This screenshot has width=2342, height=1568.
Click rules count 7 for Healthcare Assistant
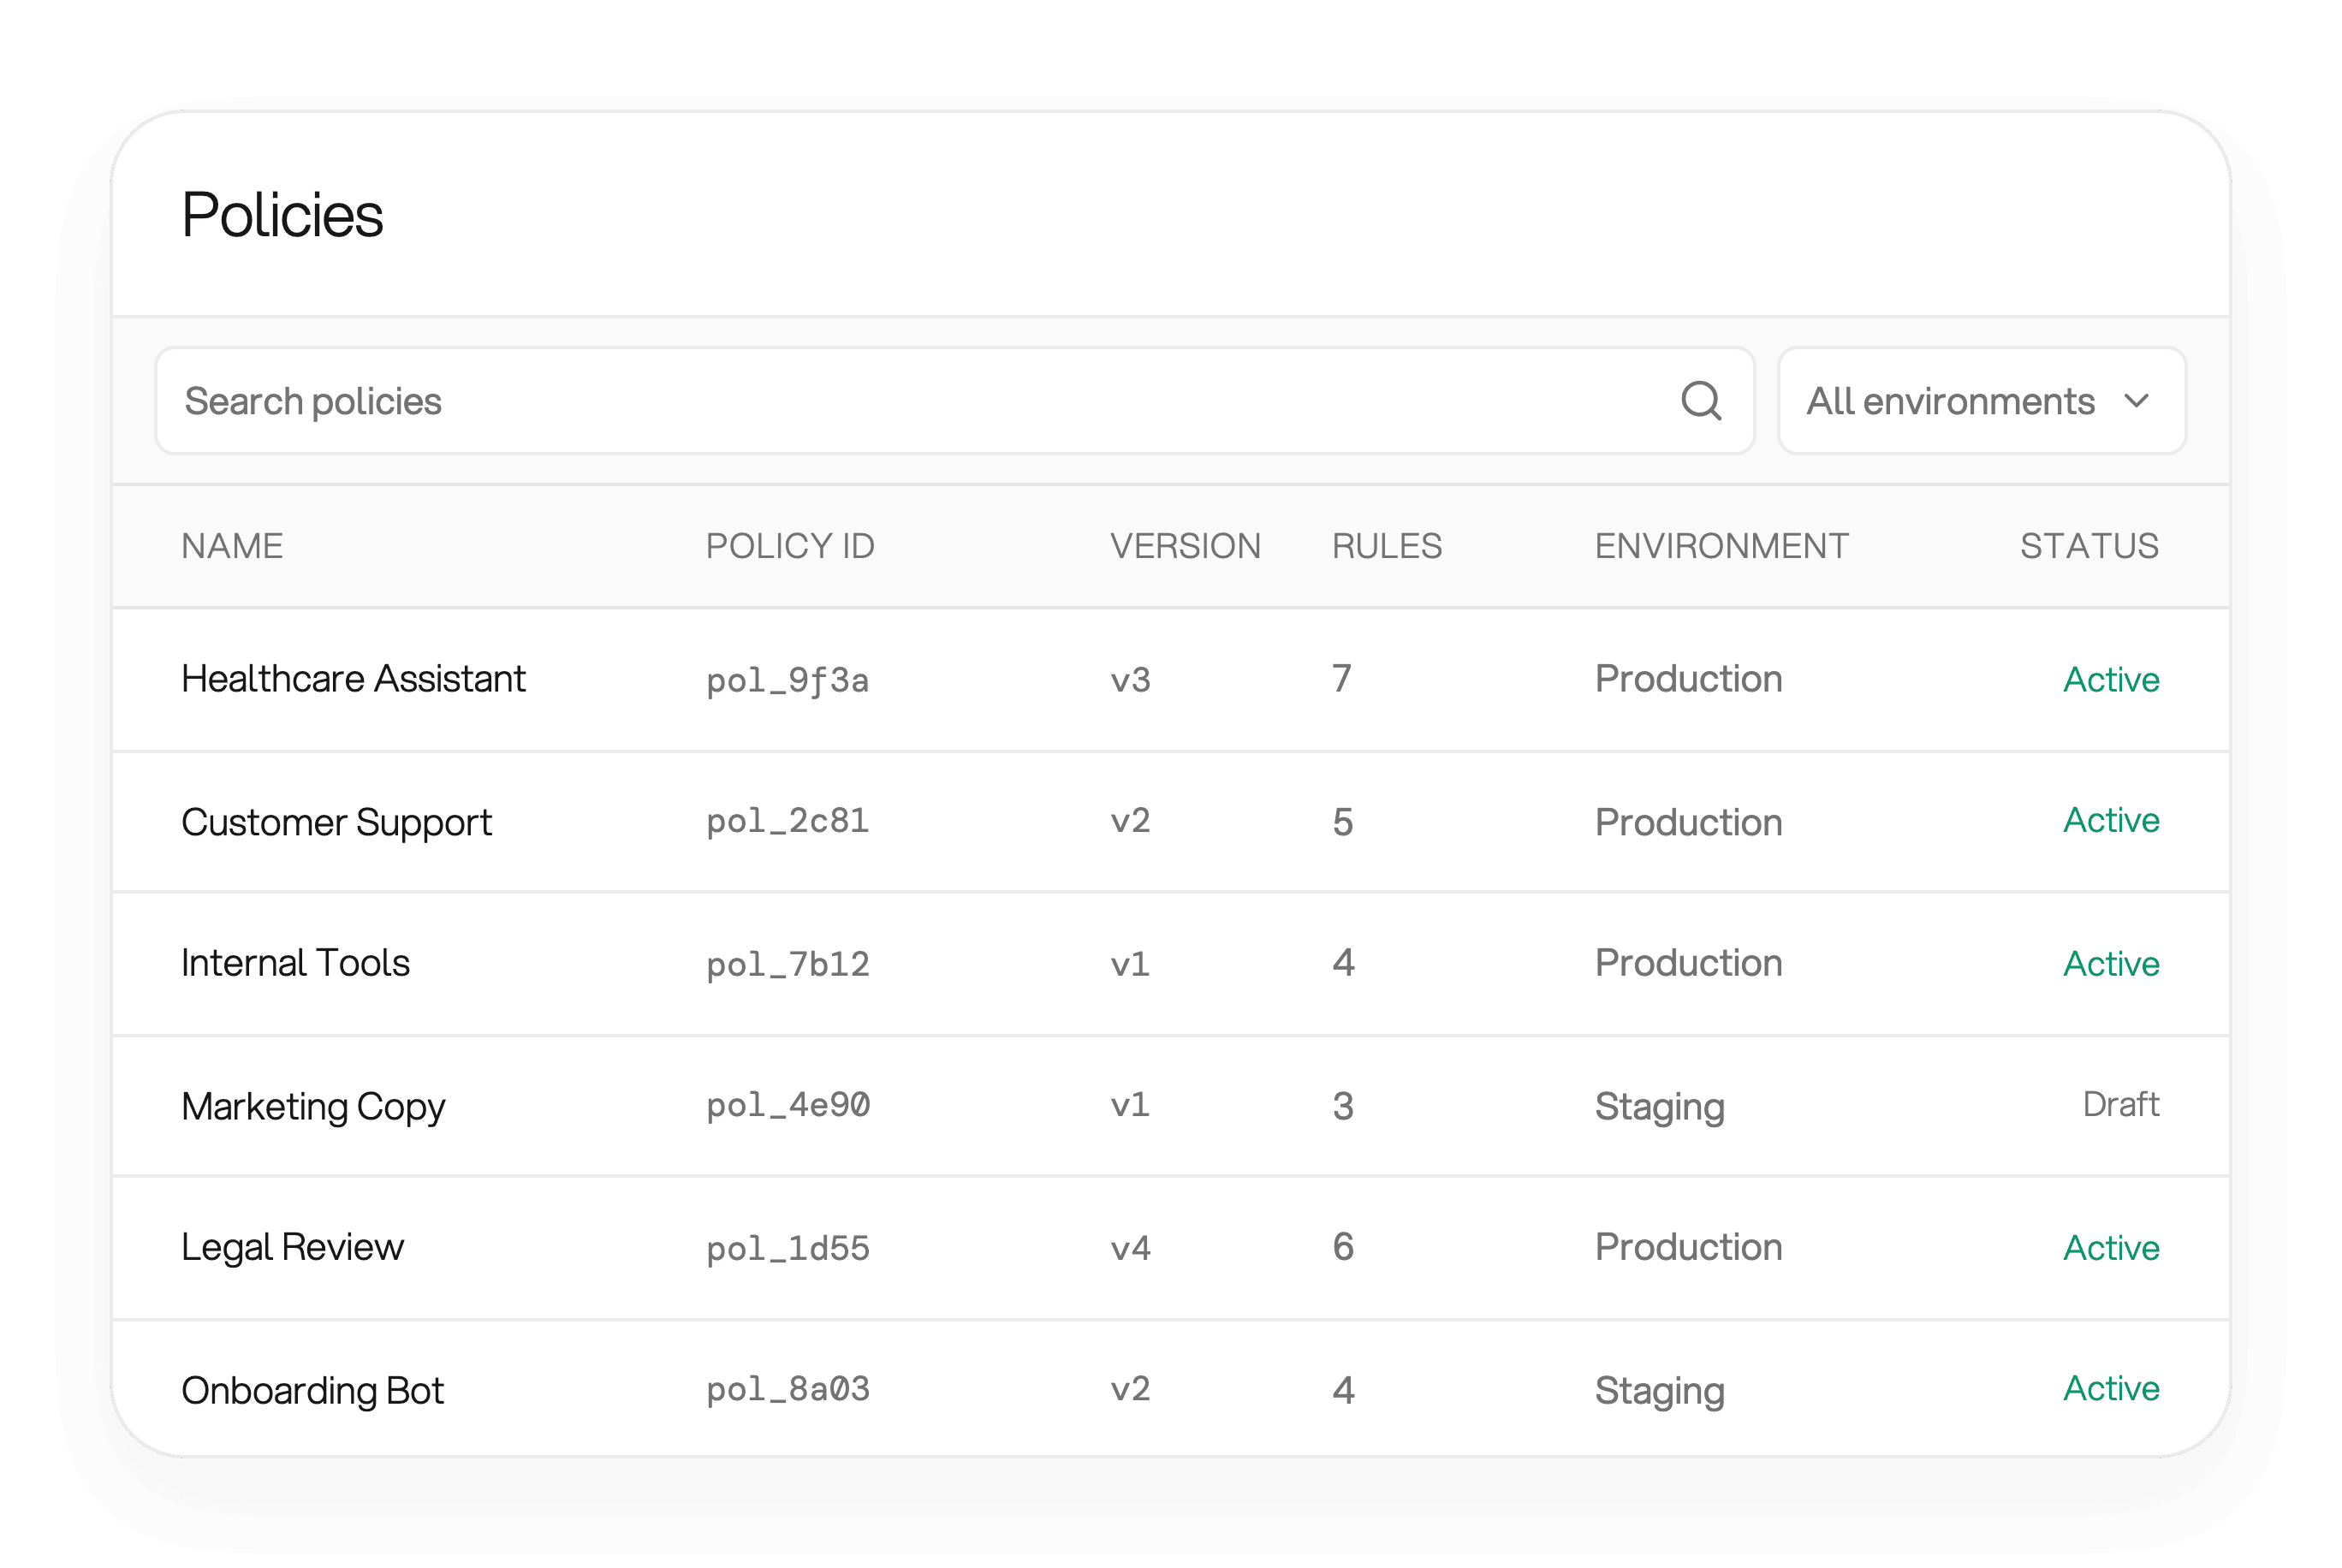click(x=1342, y=679)
